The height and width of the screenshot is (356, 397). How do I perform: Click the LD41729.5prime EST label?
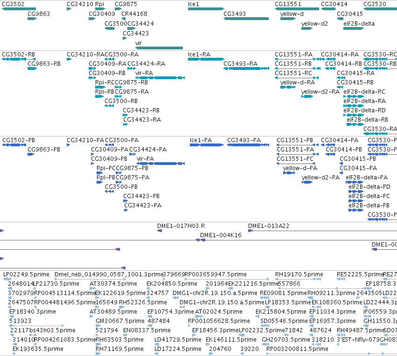[x=178, y=340]
